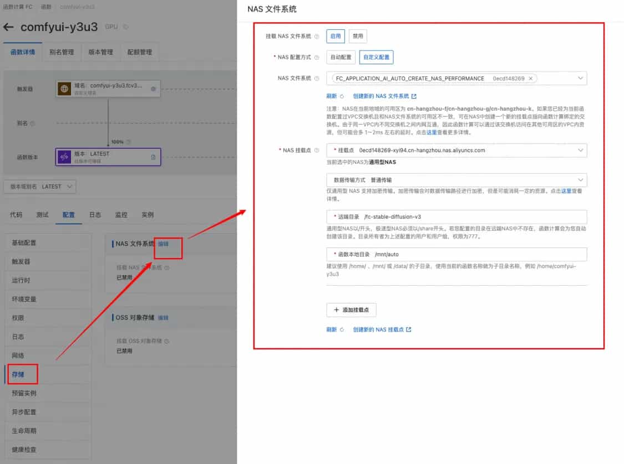
Task: Click the help icon beside NAS 配置方式
Action: pyautogui.click(x=317, y=58)
